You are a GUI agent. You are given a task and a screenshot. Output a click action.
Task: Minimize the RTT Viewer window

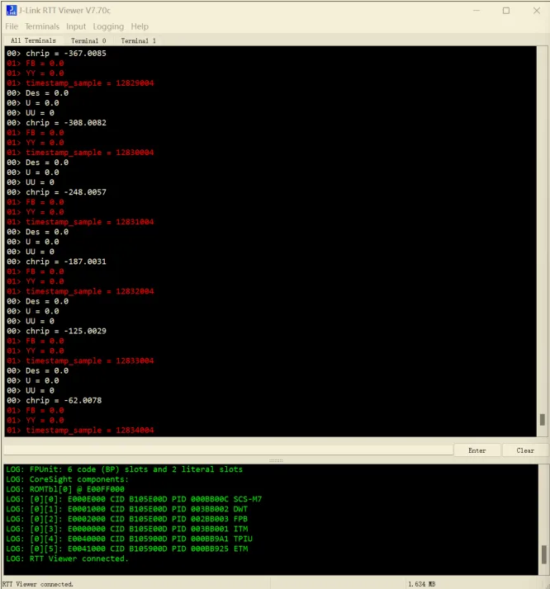click(x=477, y=11)
